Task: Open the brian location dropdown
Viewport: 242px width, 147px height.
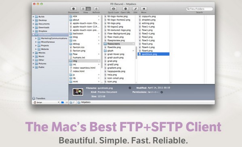Action: [46, 102]
